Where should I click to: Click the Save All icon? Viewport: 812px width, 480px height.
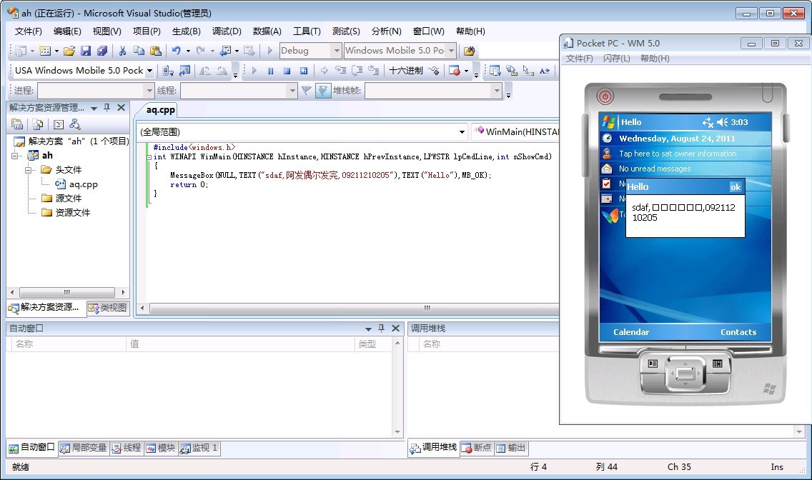pyautogui.click(x=102, y=51)
